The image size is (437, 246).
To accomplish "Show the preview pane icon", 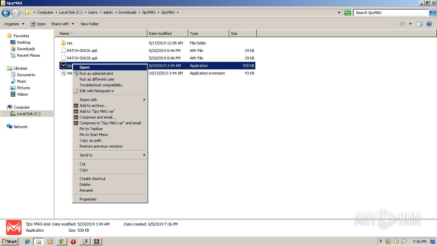I will pyautogui.click(x=420, y=24).
